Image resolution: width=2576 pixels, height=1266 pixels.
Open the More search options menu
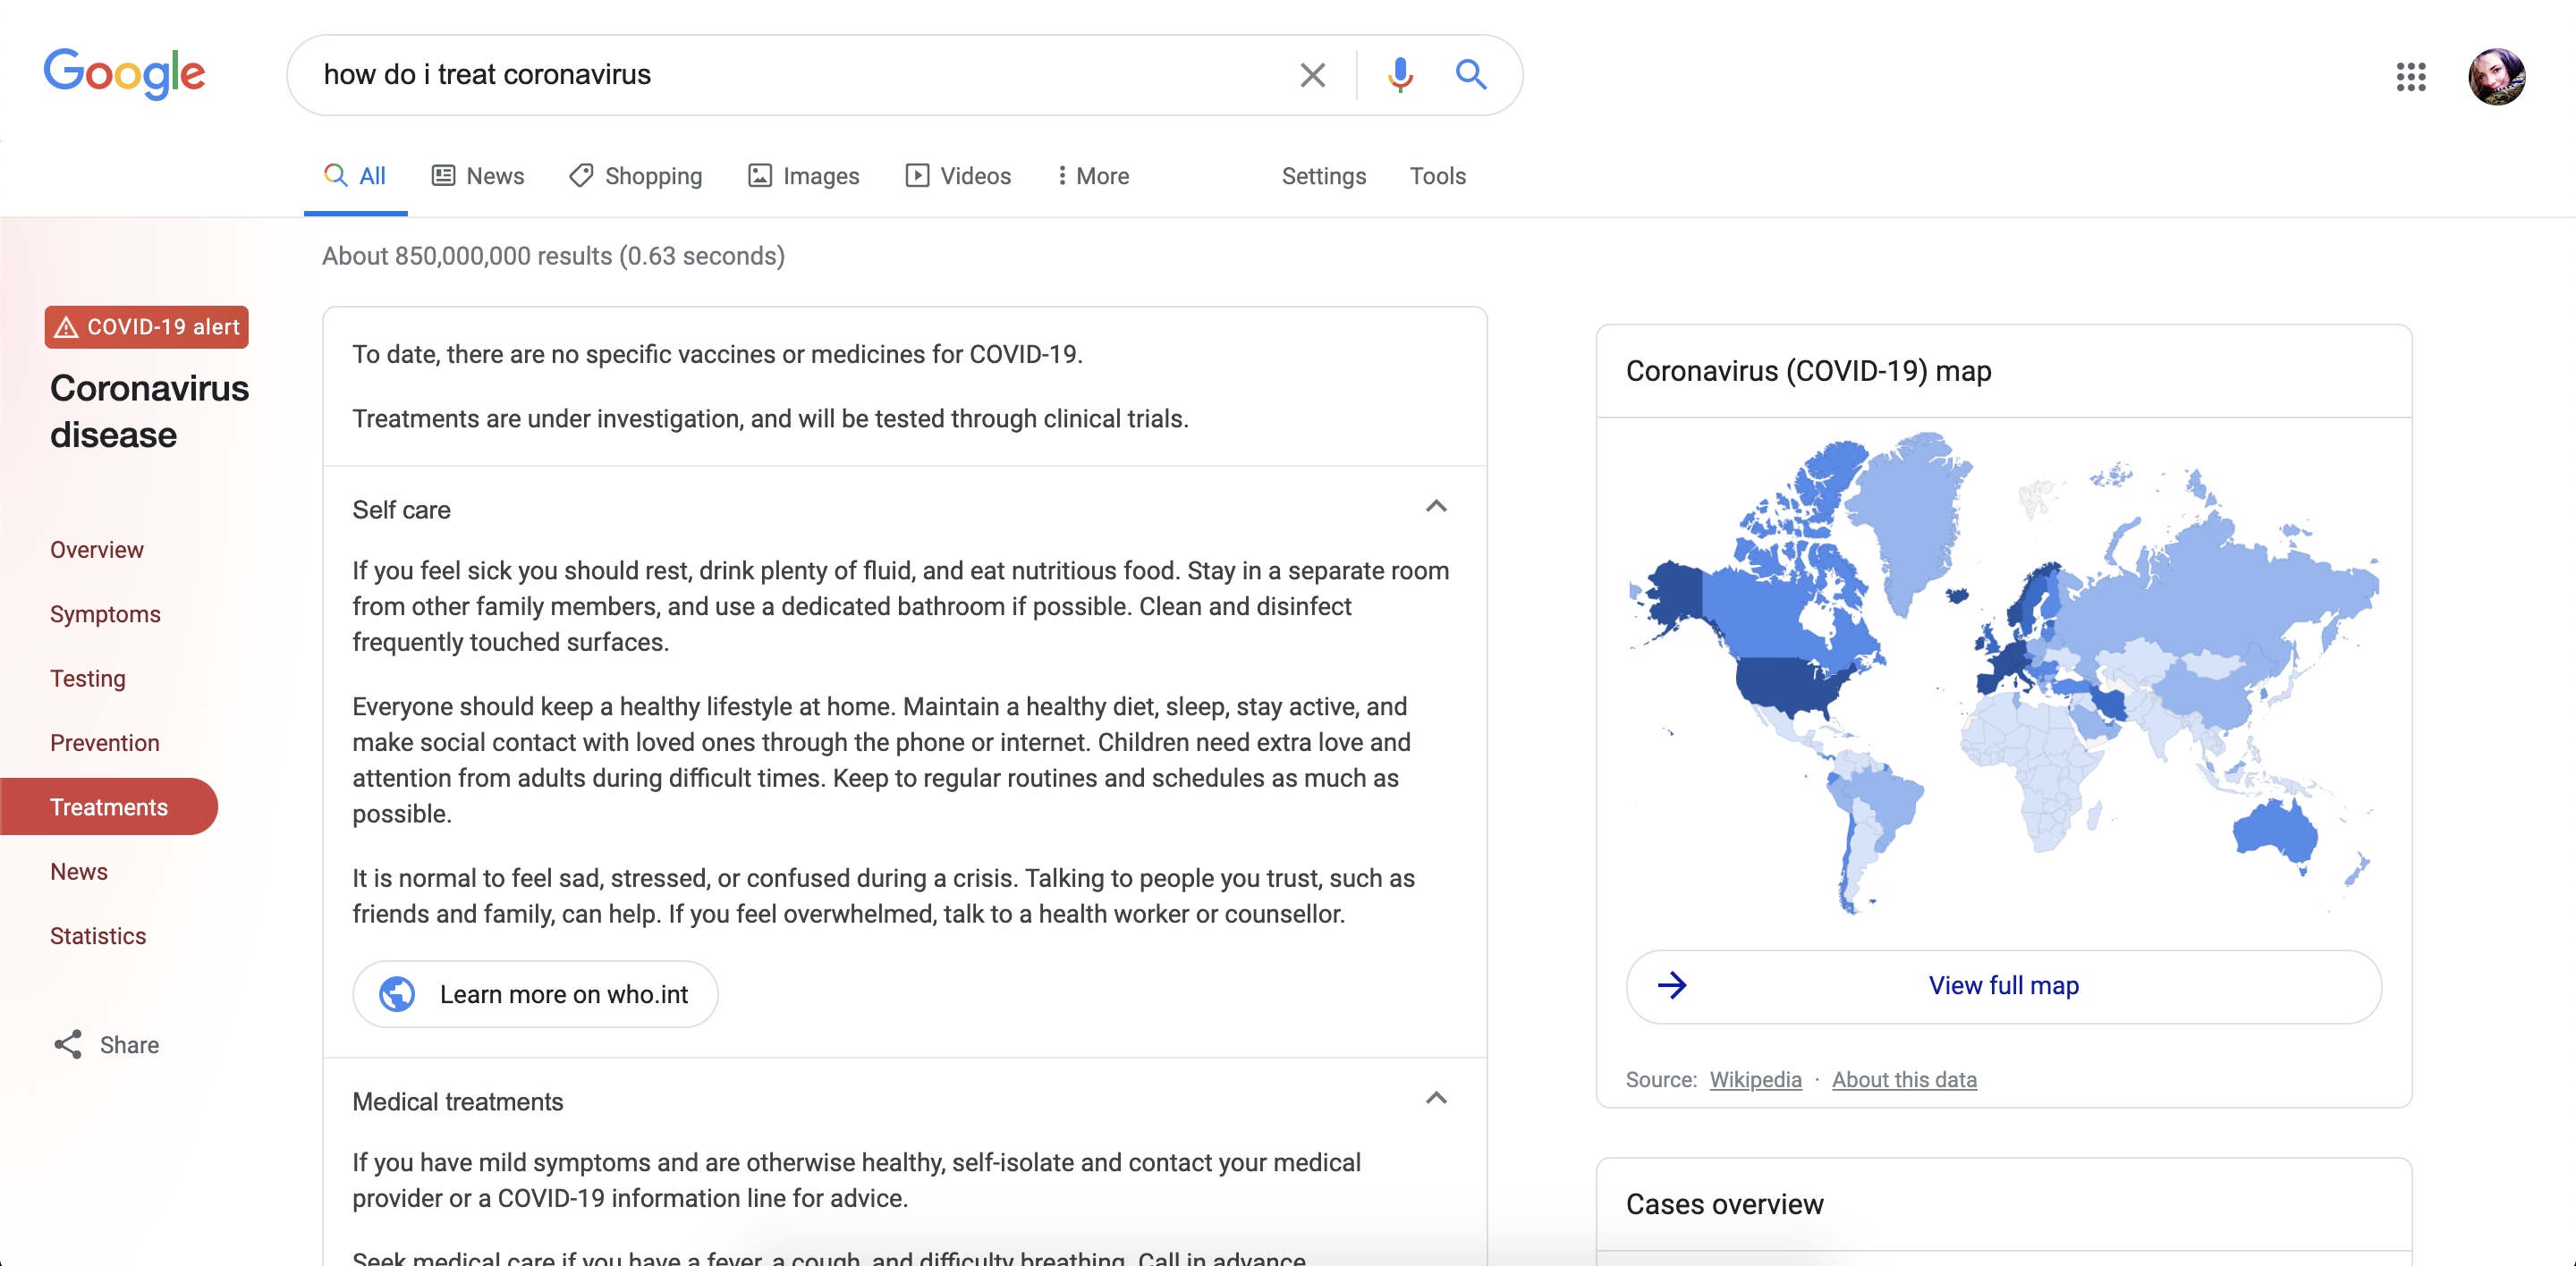pyautogui.click(x=1093, y=176)
